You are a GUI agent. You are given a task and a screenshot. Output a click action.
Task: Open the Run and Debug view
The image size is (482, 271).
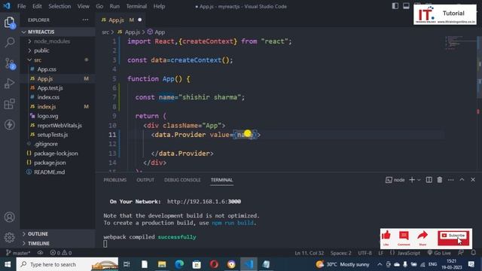click(10, 84)
